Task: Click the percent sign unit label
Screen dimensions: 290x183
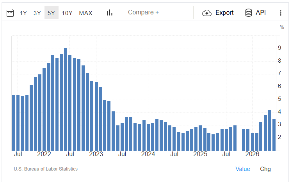Action: click(x=282, y=28)
